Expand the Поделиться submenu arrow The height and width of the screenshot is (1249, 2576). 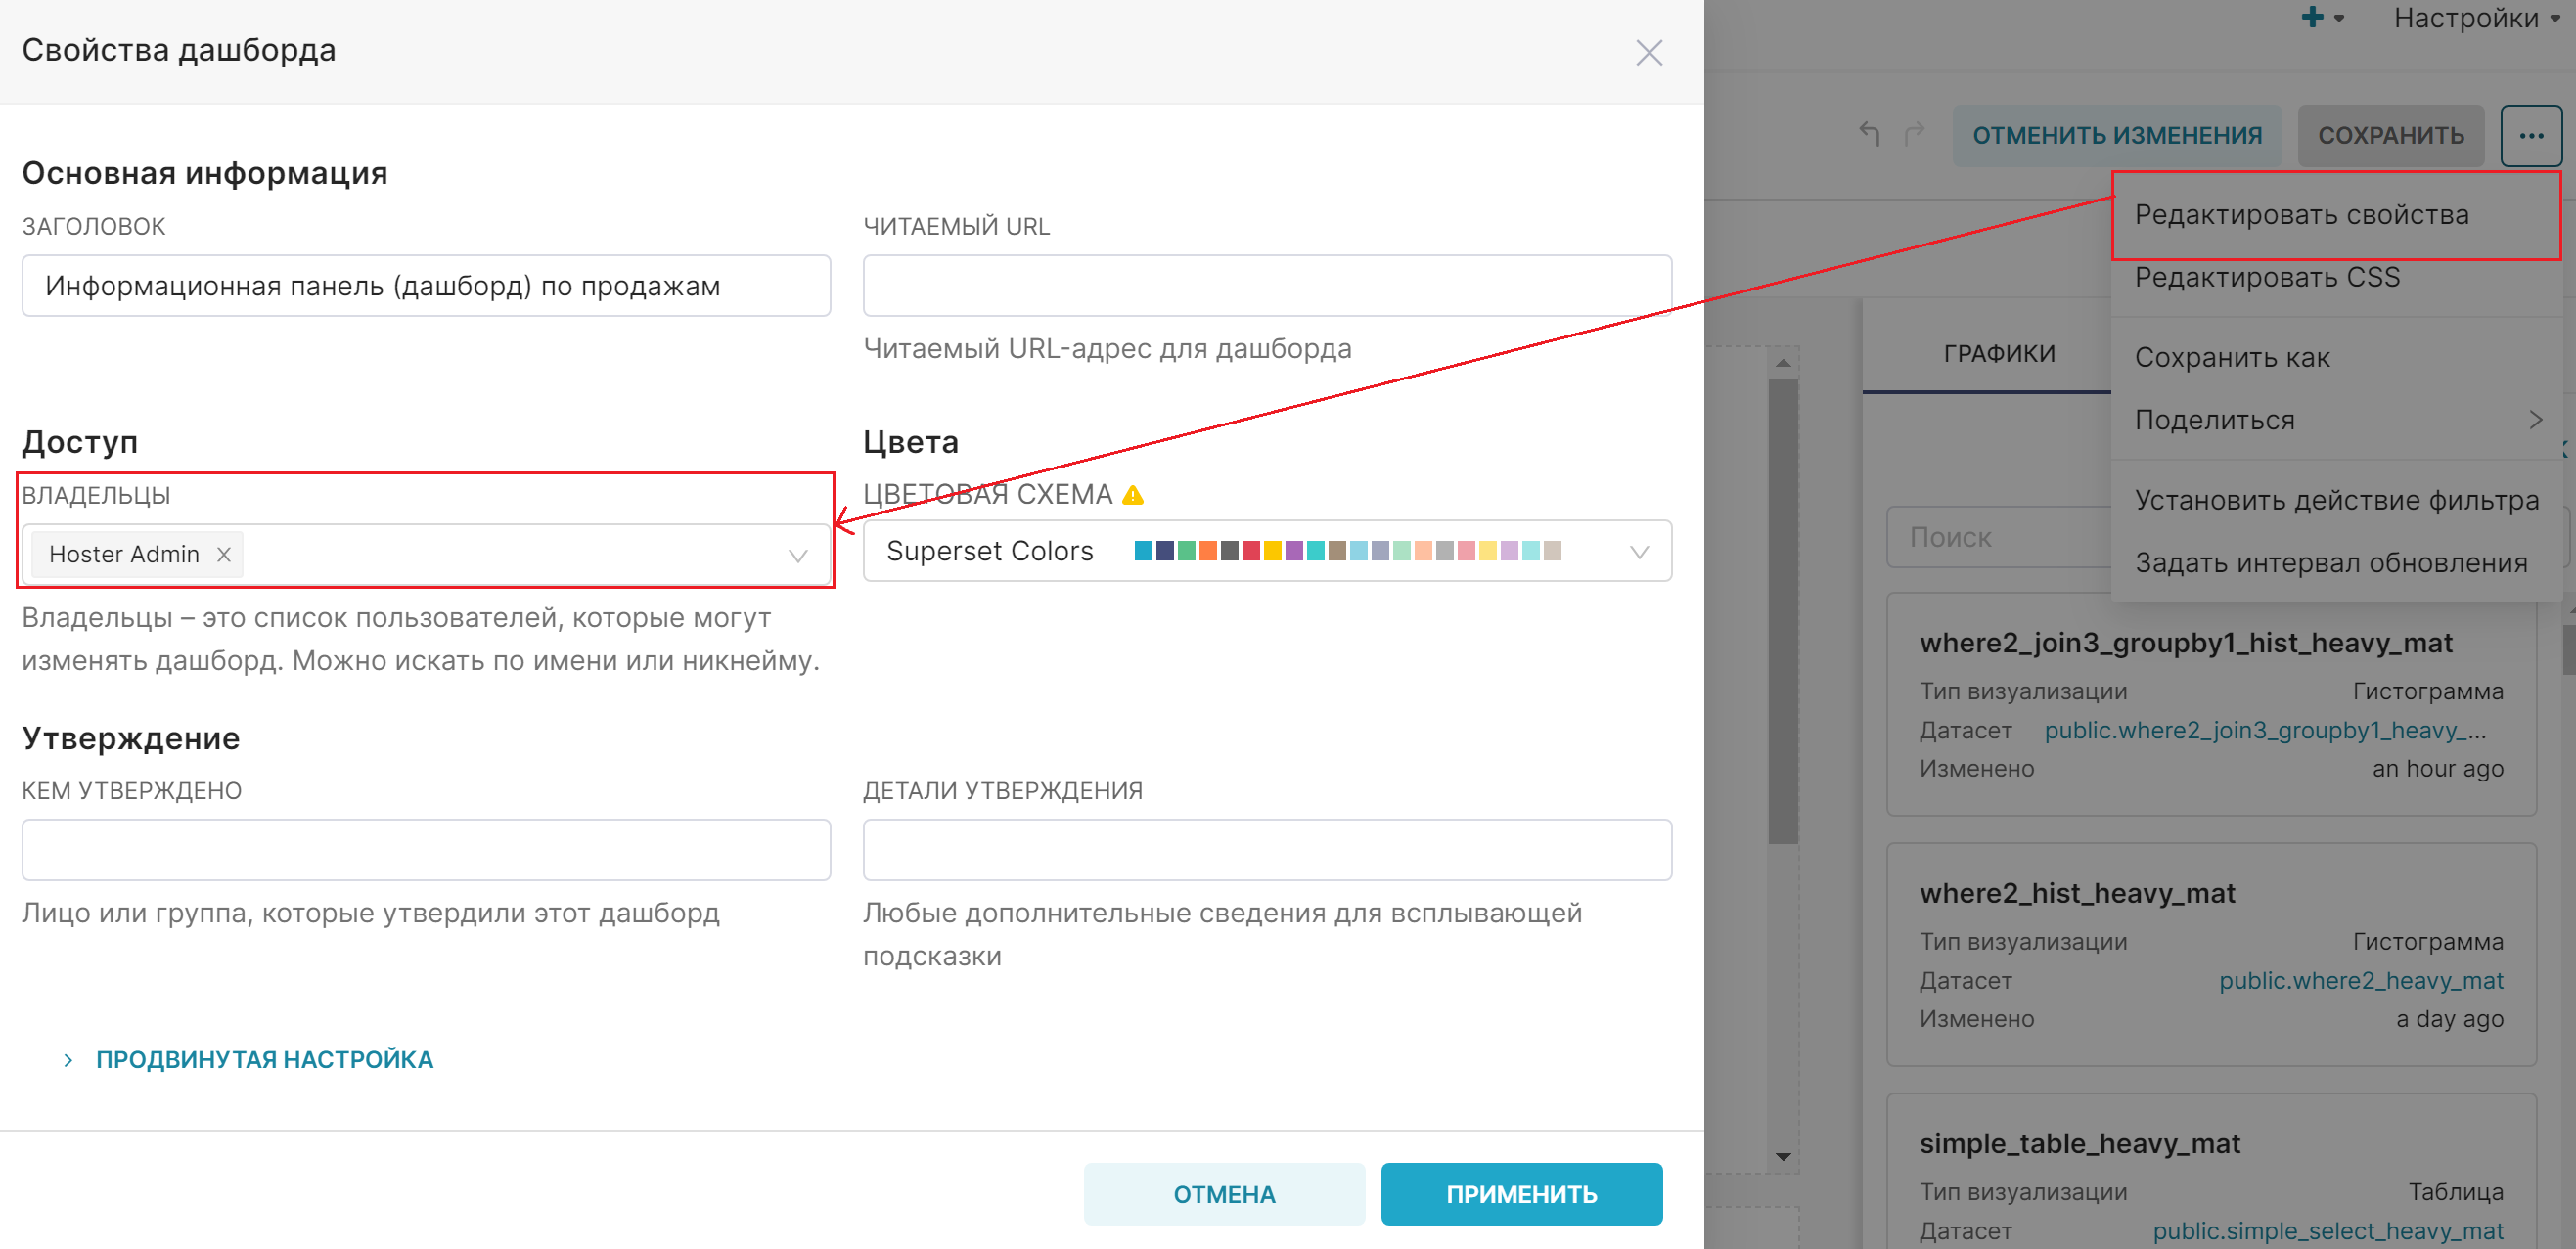point(2535,419)
